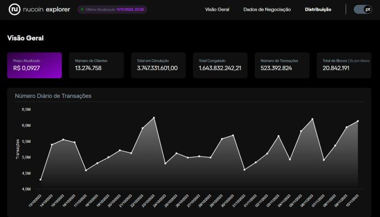This screenshot has width=380, height=217.
Task: Click the green status dot in update badge
Action: click(82, 9)
